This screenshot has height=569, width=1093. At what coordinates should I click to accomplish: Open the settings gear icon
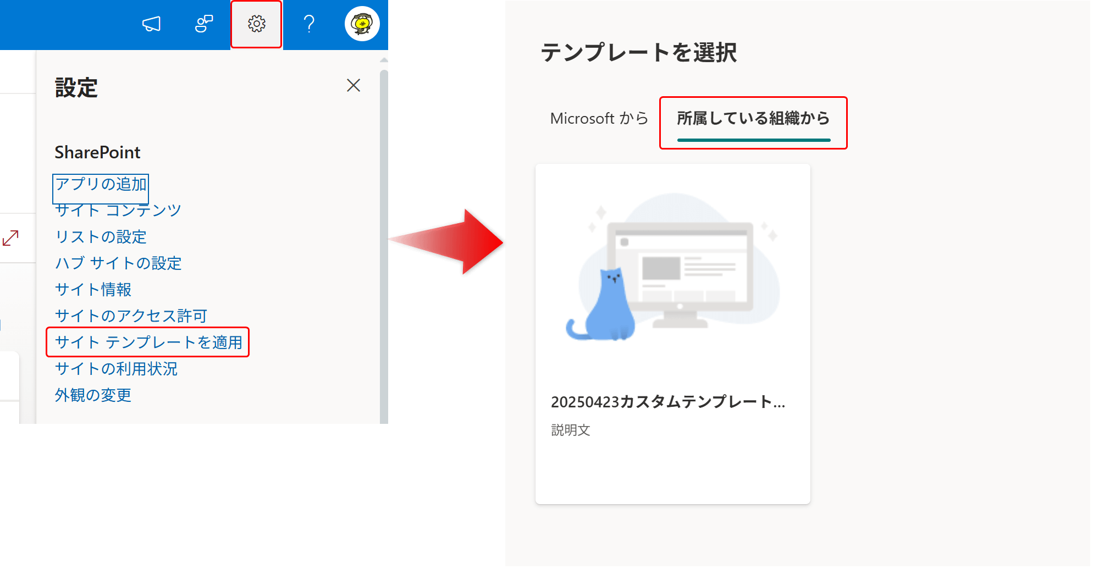click(x=256, y=24)
